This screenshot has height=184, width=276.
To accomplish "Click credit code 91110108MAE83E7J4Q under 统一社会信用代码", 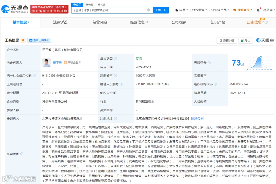I will point(59,76).
